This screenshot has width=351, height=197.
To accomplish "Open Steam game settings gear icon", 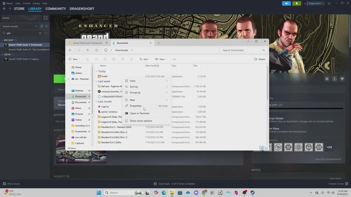I will (x=327, y=79).
